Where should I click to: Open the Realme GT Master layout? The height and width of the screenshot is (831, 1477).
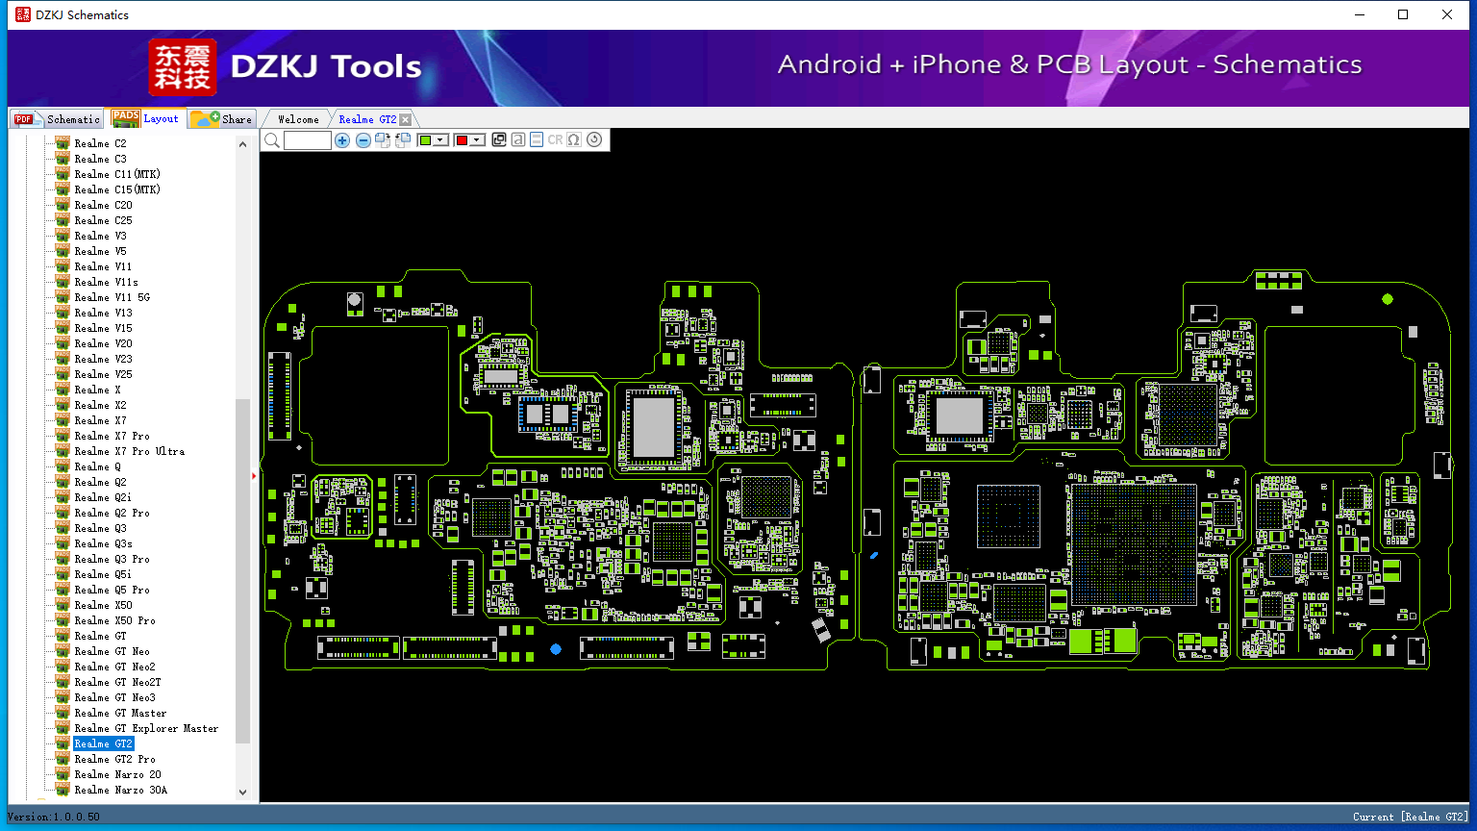(x=121, y=713)
